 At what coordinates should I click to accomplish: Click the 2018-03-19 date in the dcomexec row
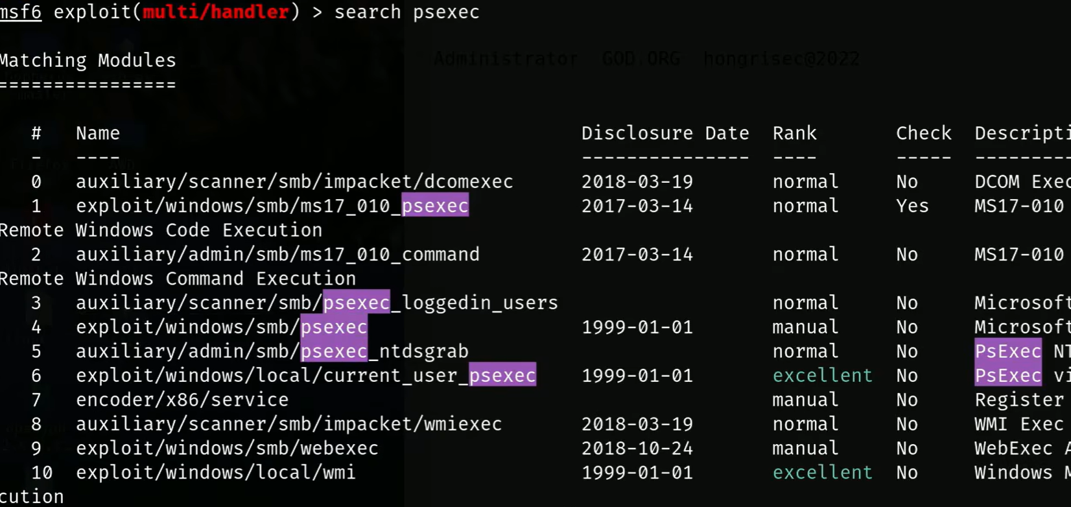pos(637,182)
